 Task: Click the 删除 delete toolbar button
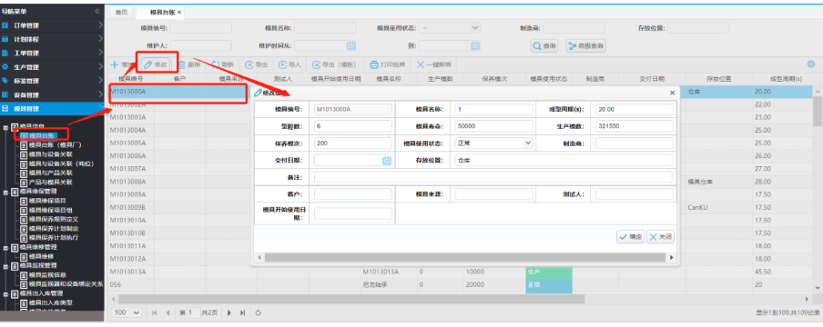189,65
